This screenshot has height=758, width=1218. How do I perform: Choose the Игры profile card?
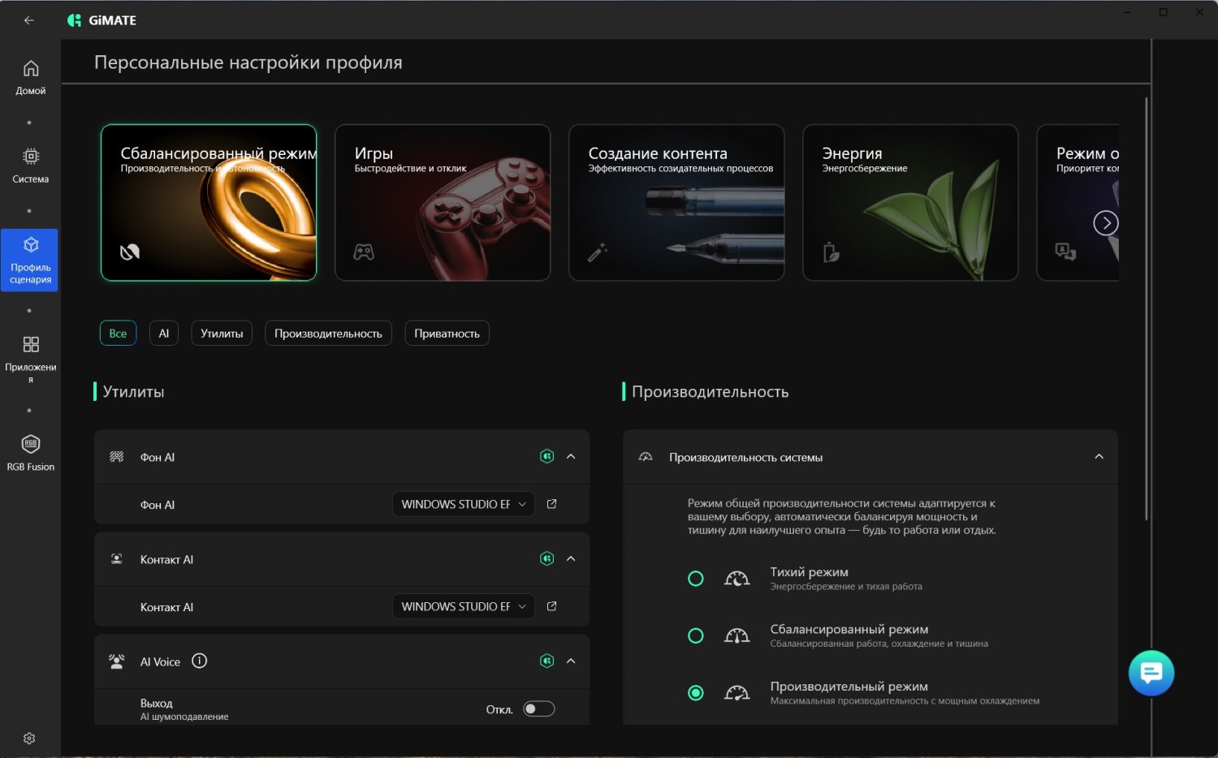click(443, 203)
